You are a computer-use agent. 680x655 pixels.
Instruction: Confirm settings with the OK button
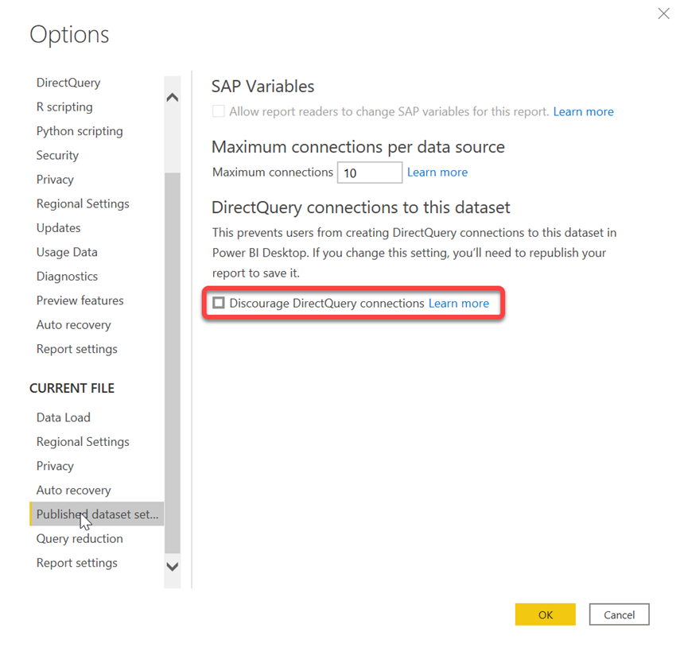545,614
